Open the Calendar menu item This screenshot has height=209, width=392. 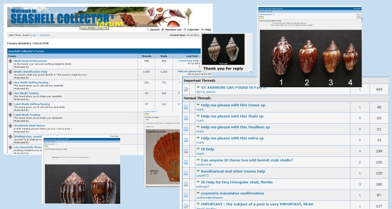point(193,29)
